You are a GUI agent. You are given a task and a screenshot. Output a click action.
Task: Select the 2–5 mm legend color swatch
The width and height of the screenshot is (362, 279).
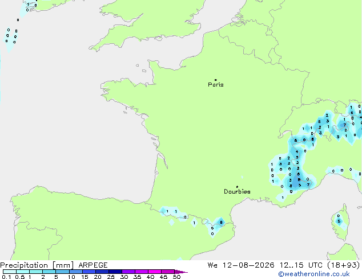click(49, 272)
